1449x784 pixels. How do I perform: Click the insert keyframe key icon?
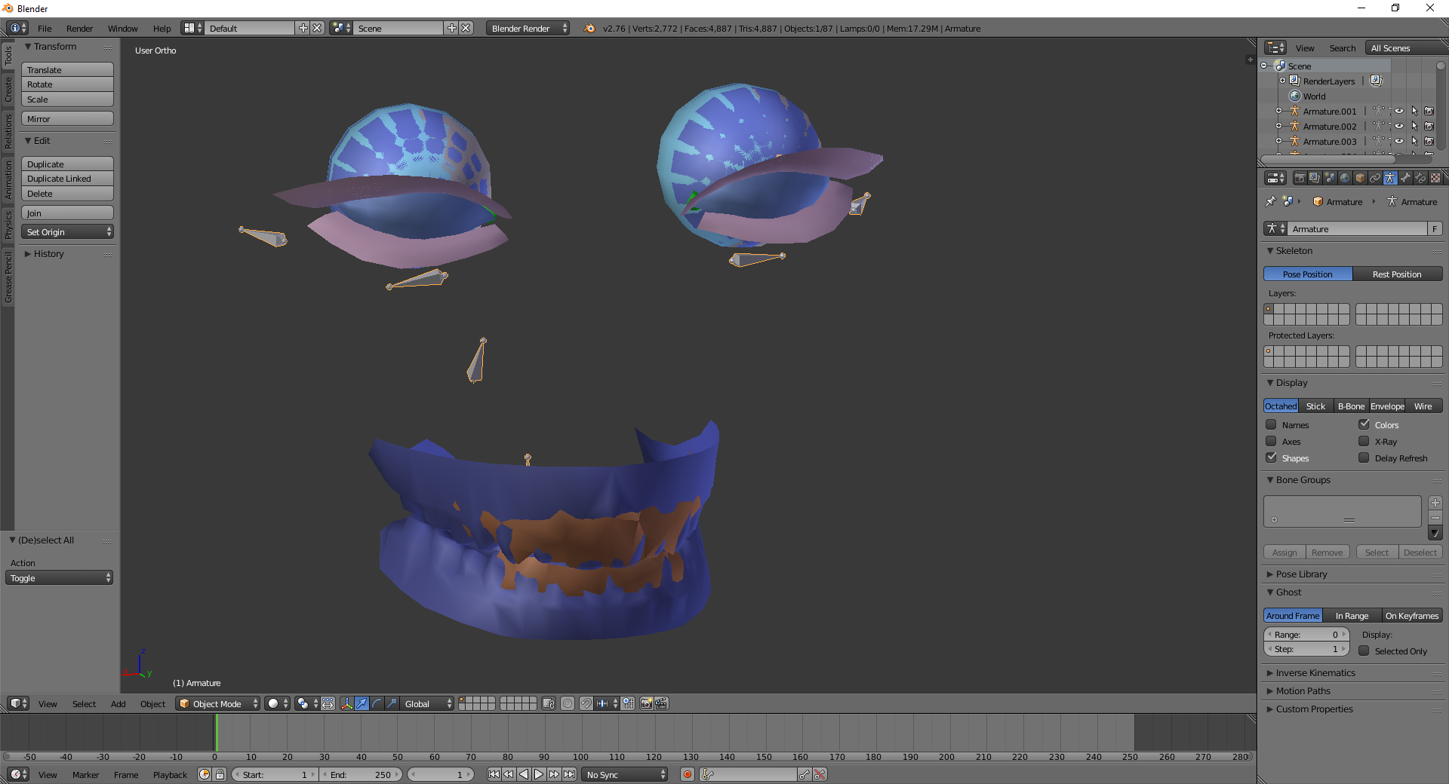pyautogui.click(x=804, y=774)
